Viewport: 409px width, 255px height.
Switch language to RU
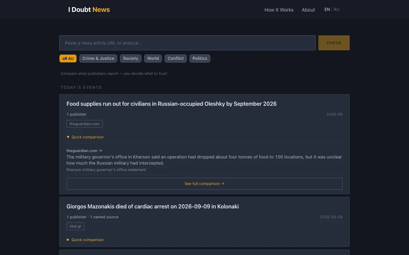(336, 10)
